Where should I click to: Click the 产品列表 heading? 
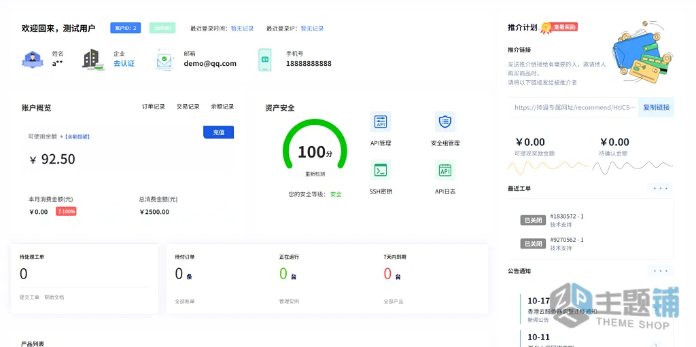click(33, 344)
